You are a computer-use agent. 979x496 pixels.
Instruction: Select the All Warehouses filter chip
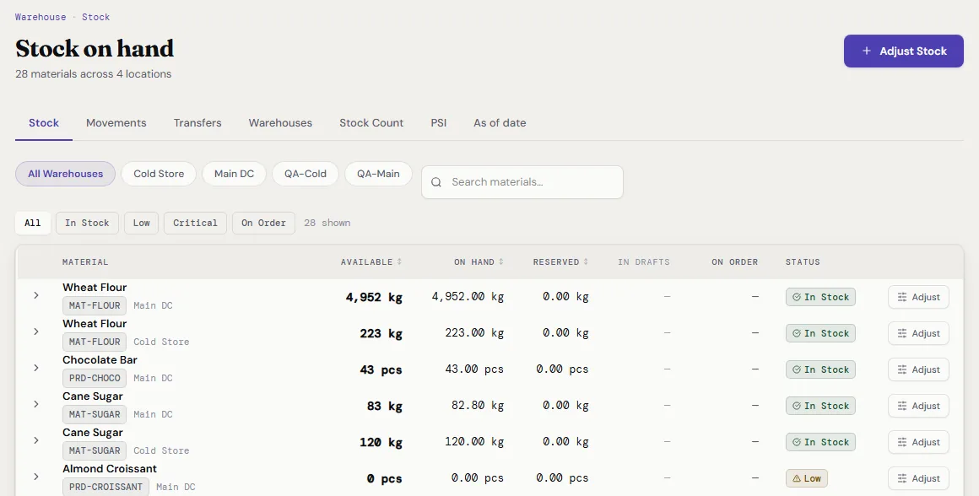66,174
